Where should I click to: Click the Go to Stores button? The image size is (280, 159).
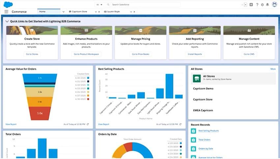pyautogui.click(x=32, y=54)
